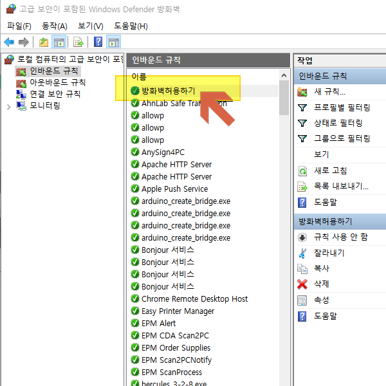Click the scissors icon beside 잘라내기
This screenshot has width=386, height=386.
pos(302,253)
